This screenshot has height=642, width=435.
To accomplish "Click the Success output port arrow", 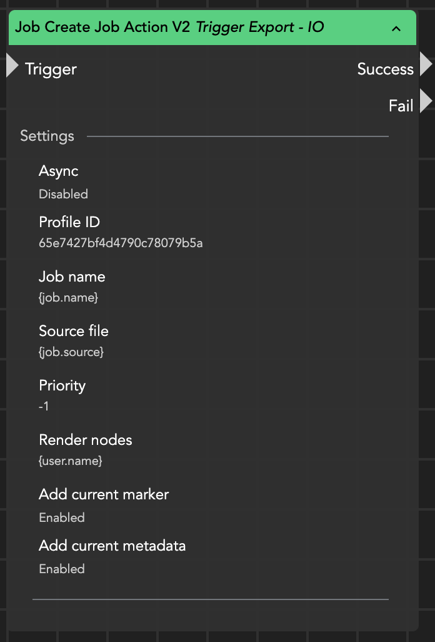I will [x=426, y=64].
